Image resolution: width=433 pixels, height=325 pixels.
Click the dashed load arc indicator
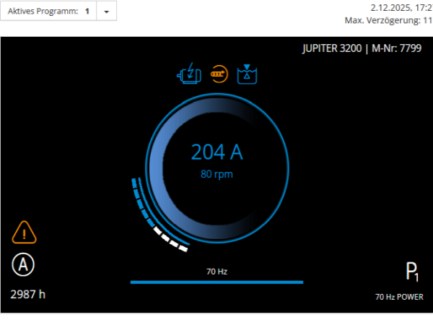pyautogui.click(x=149, y=217)
